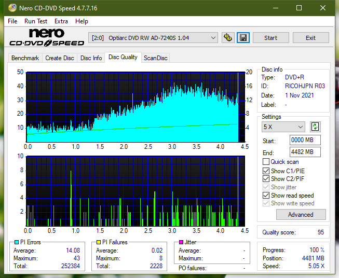This screenshot has height=278, width=339.
Task: Click the save floppy disk icon
Action: click(x=243, y=38)
